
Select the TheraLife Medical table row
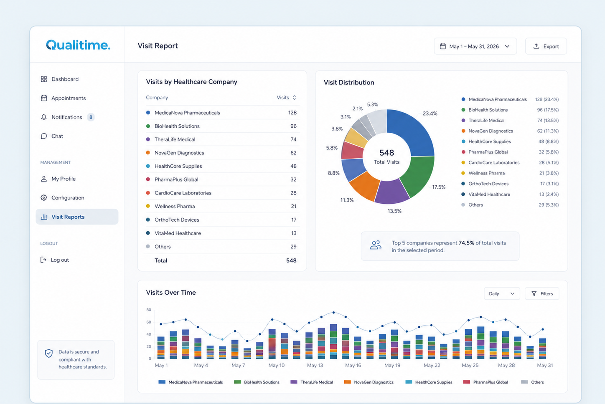[221, 139]
